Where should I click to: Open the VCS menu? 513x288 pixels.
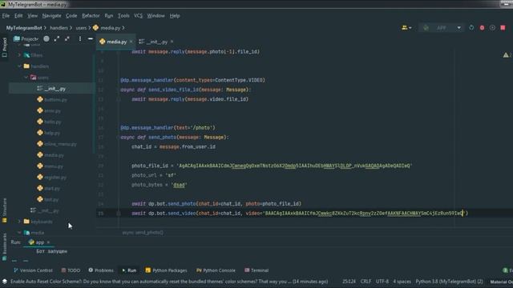point(138,16)
